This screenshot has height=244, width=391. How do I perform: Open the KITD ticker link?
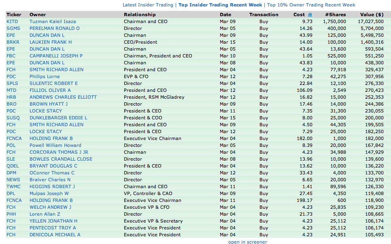12,21
